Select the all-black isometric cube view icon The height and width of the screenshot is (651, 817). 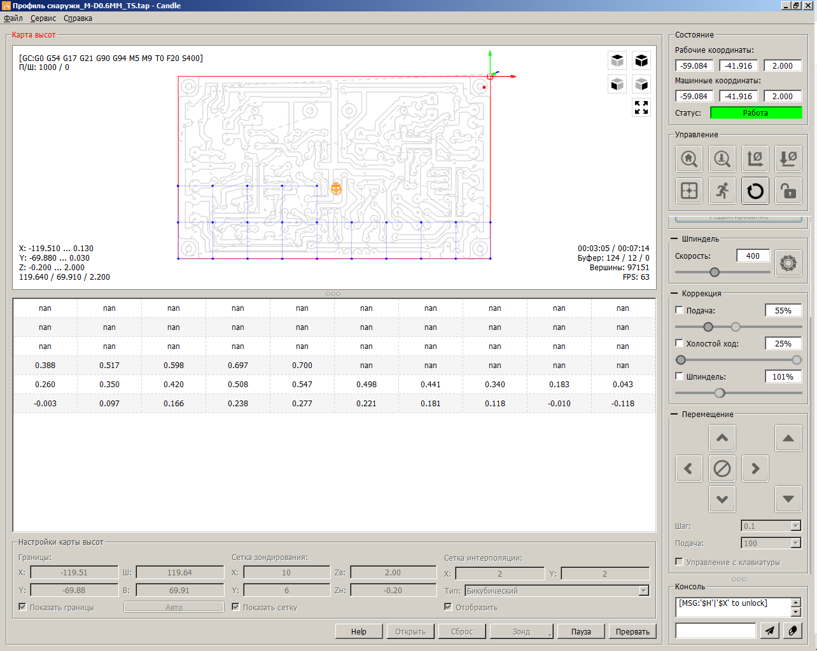[x=641, y=60]
